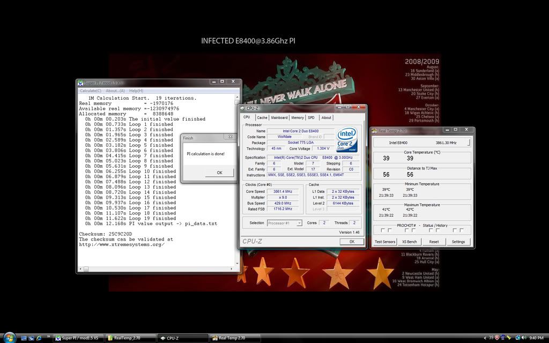549x343 pixels.
Task: Click Name field Intel Core 2 Duo E8400
Action: click(301, 131)
